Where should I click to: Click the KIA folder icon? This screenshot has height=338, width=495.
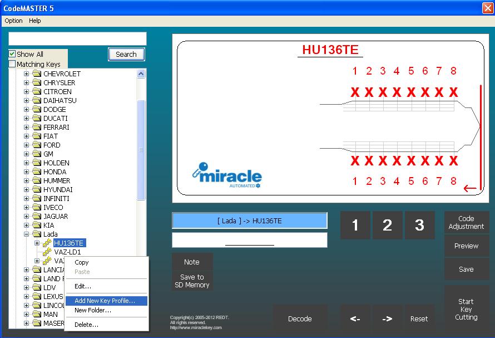(37, 225)
